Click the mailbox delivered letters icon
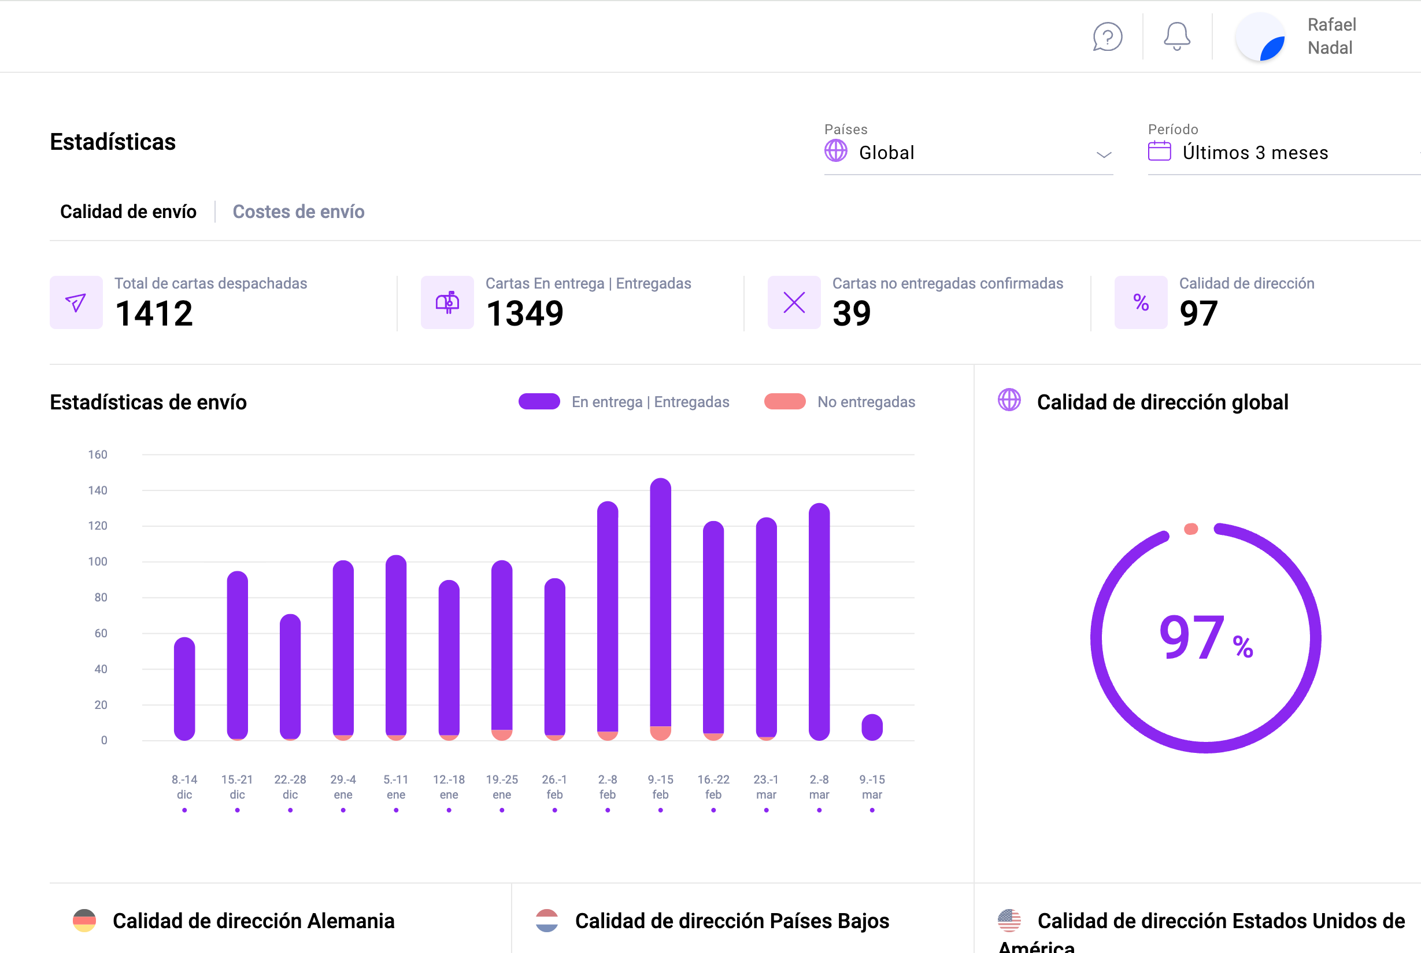Viewport: 1421px width, 953px height. coord(447,302)
